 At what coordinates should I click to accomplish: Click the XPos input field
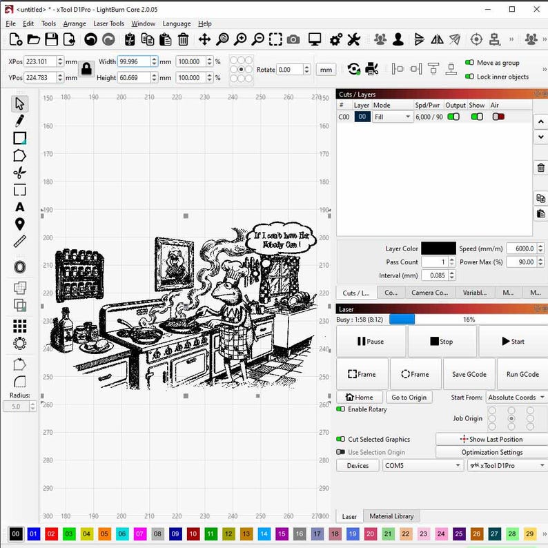[x=40, y=61]
